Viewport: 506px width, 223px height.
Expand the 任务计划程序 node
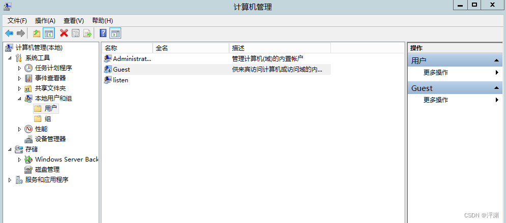(19, 68)
